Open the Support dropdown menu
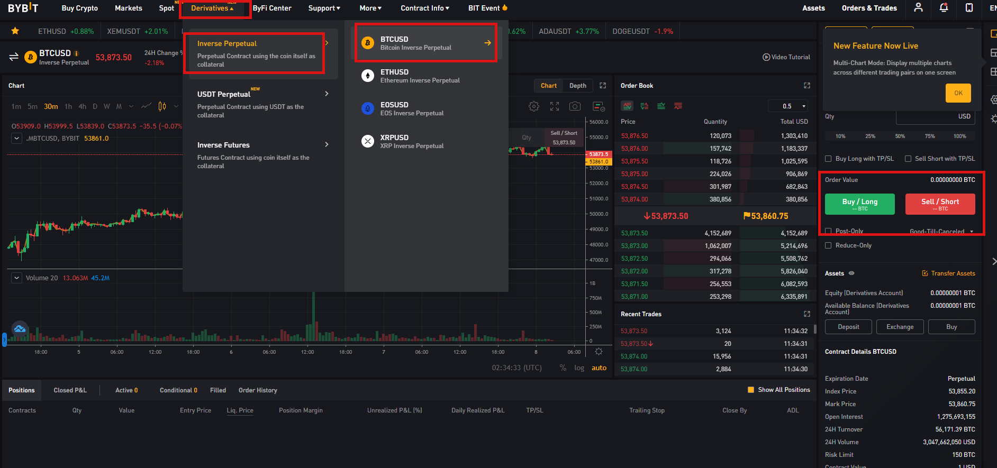This screenshot has width=997, height=468. pyautogui.click(x=324, y=8)
